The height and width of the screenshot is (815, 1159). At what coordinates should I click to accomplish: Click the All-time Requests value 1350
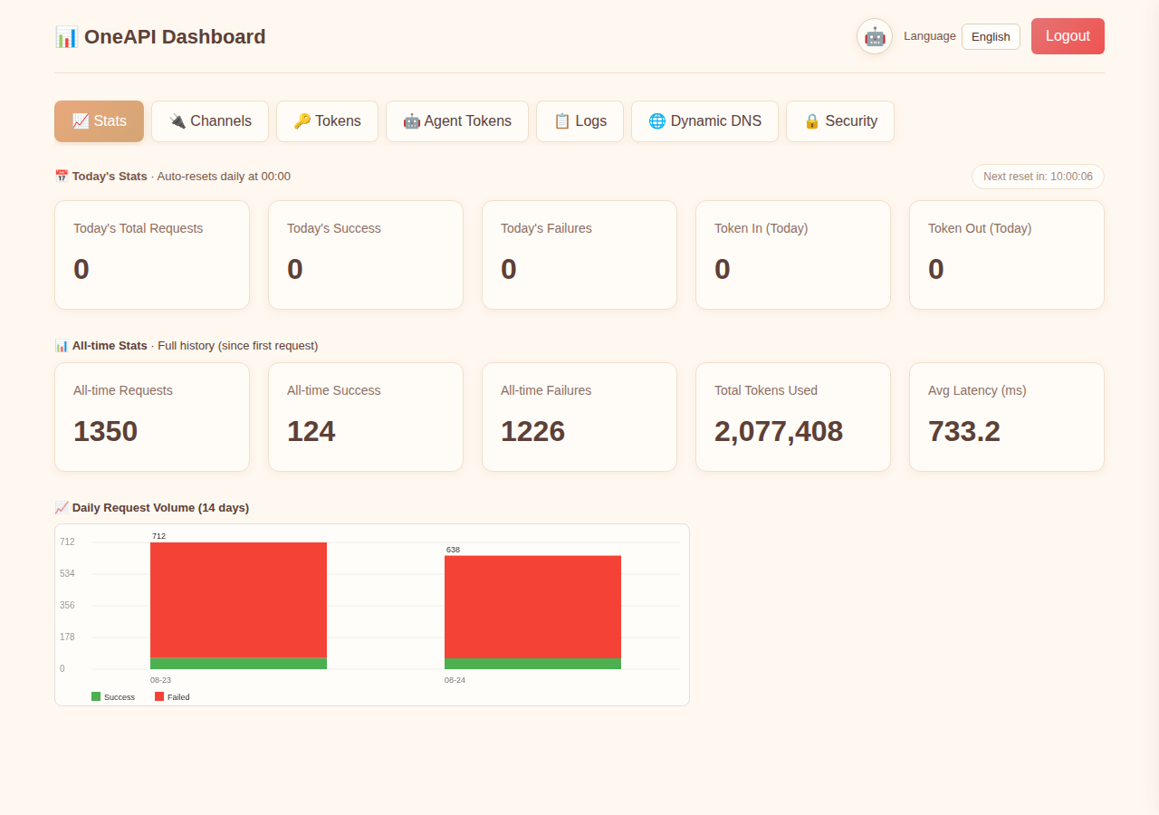[x=105, y=431]
